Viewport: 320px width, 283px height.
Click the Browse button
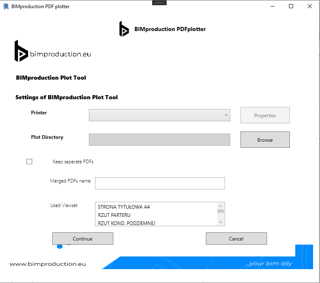point(265,140)
